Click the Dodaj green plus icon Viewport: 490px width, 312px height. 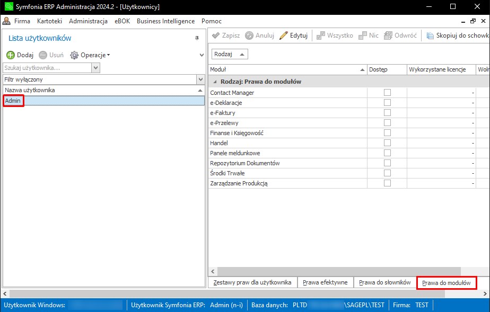click(11, 55)
